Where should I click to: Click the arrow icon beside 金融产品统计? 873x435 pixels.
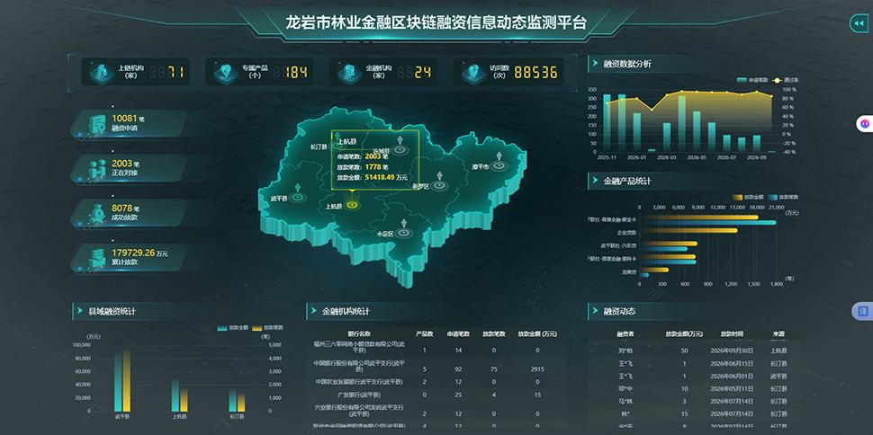coord(593,181)
